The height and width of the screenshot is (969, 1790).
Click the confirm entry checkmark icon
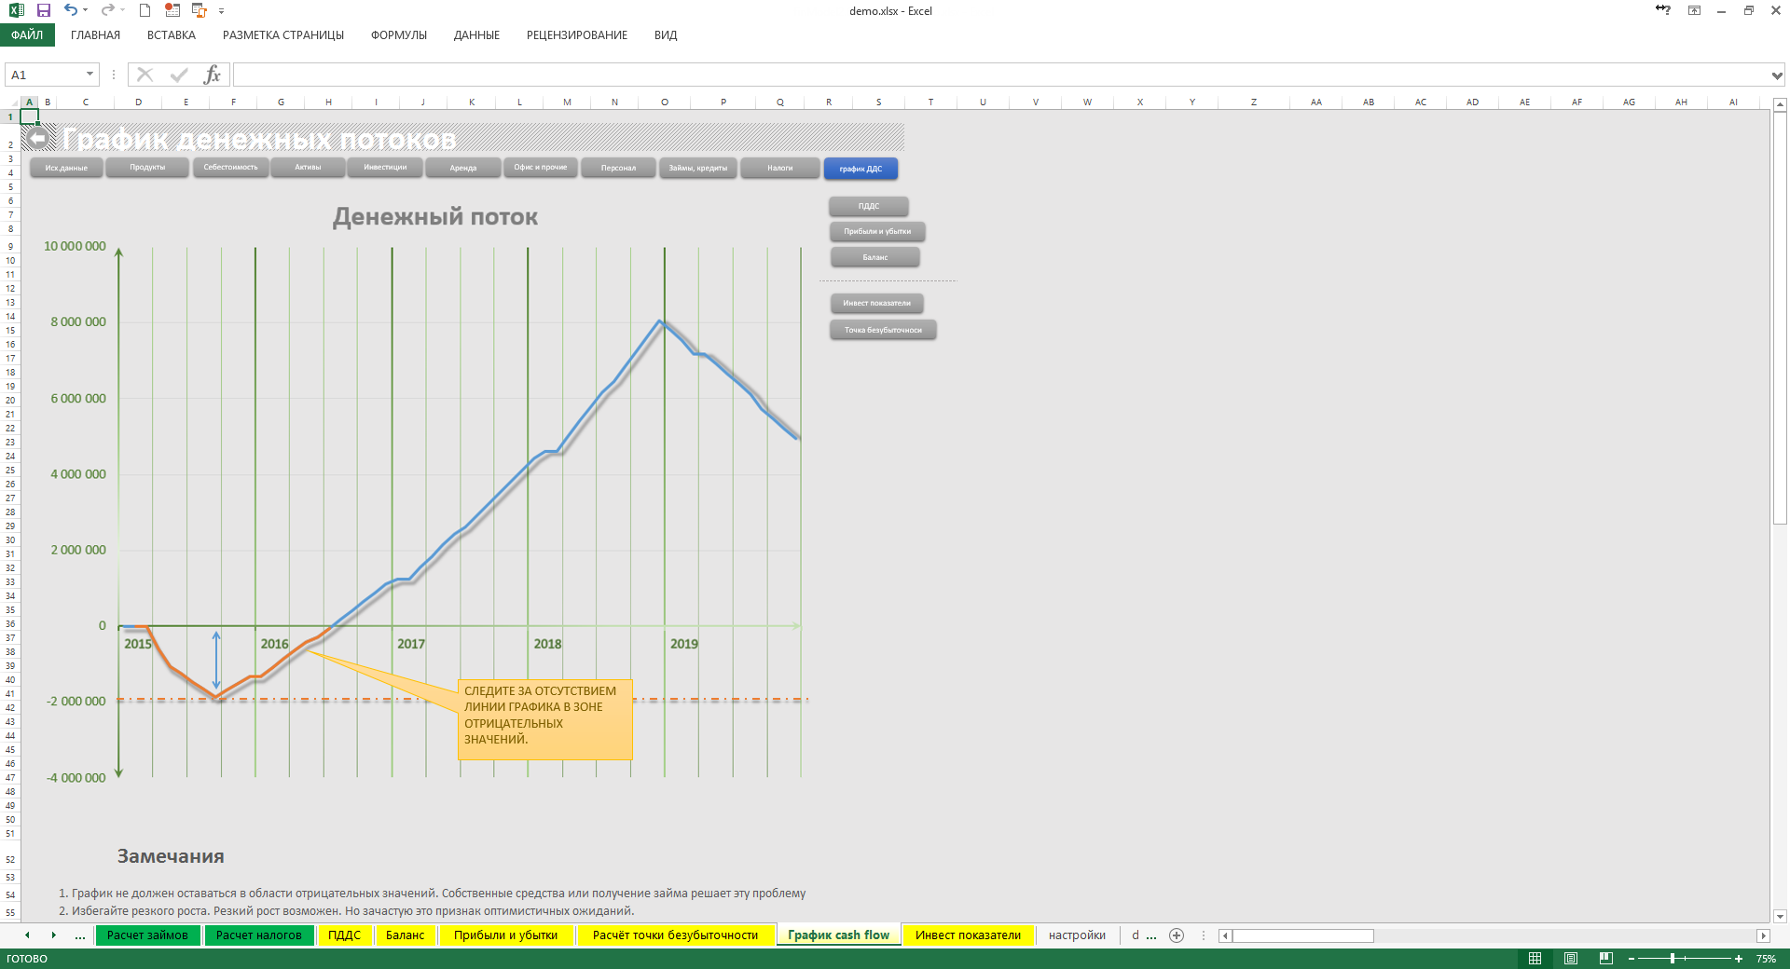179,75
